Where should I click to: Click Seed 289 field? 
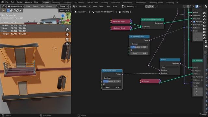[x=139, y=53]
